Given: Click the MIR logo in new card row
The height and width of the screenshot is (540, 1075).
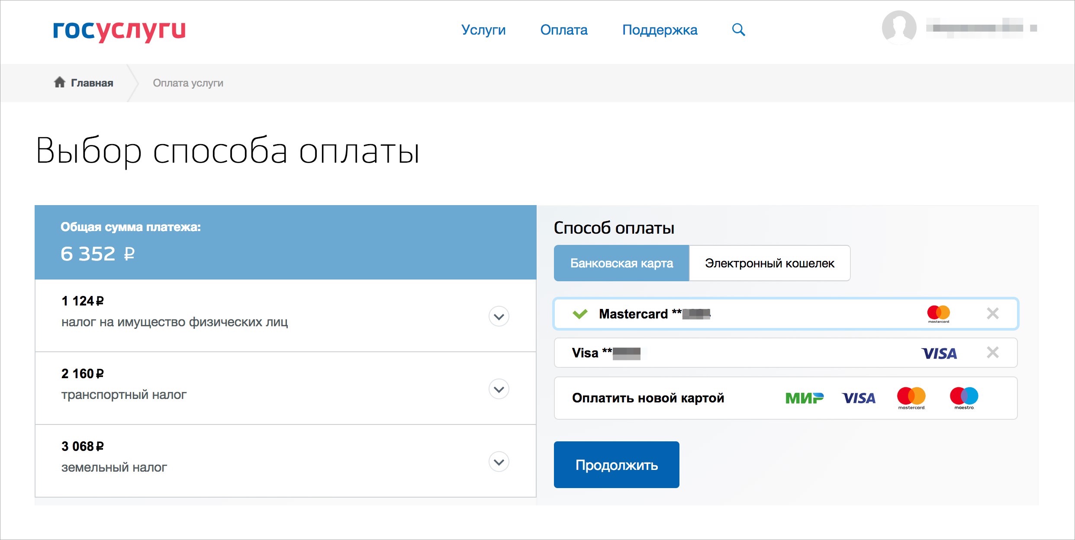Looking at the screenshot, I should coord(804,398).
